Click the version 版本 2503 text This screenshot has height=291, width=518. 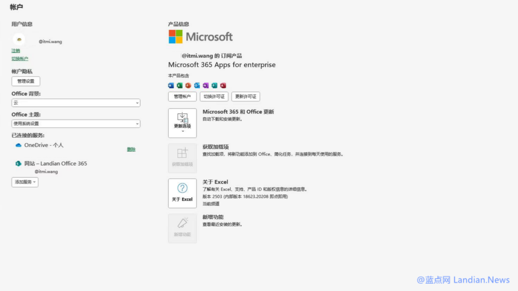coord(245,196)
